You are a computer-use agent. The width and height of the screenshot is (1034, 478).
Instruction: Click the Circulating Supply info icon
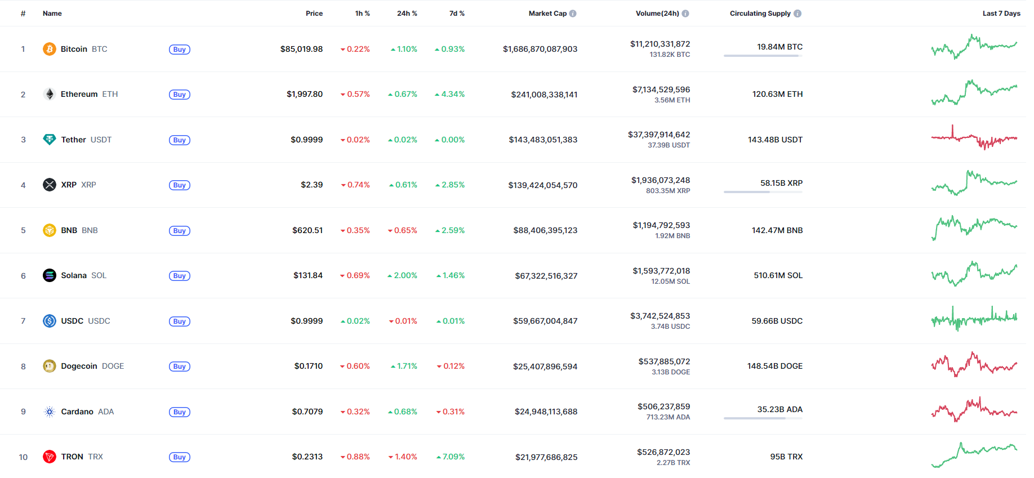click(797, 14)
